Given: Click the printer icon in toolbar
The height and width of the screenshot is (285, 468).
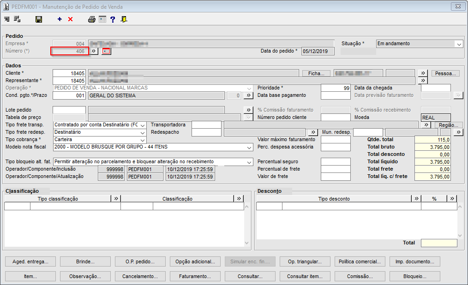Looking at the screenshot, I should 92,19.
